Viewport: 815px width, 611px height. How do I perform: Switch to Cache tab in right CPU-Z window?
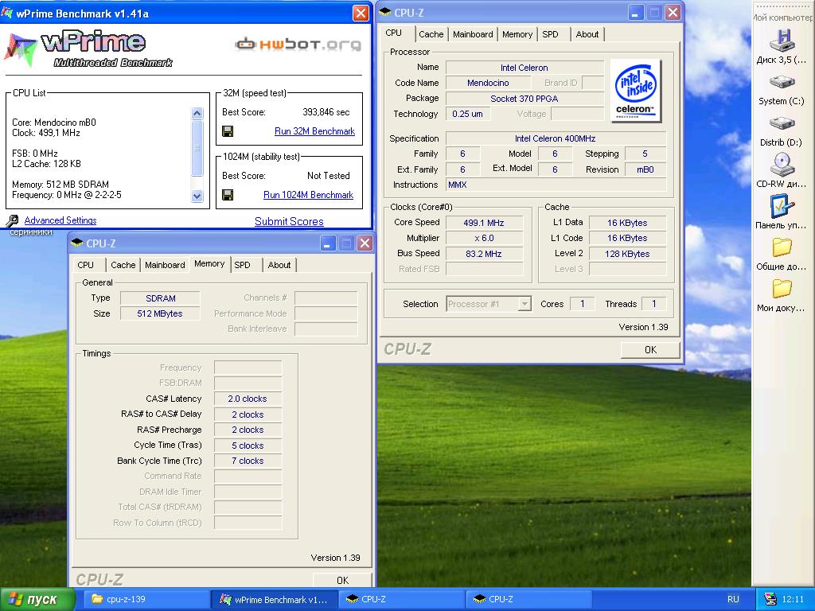click(x=431, y=34)
